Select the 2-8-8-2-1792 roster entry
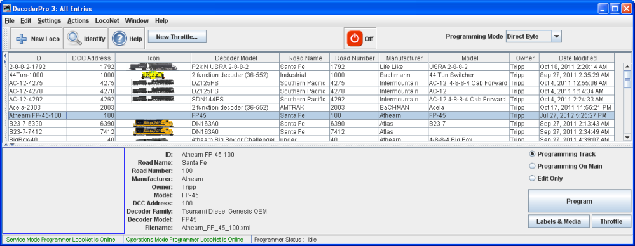The height and width of the screenshot is (246, 635). [311, 67]
